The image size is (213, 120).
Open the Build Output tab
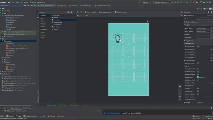coord(15,108)
